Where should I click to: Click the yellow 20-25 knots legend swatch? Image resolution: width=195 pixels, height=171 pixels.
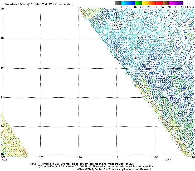[x=145, y=3]
